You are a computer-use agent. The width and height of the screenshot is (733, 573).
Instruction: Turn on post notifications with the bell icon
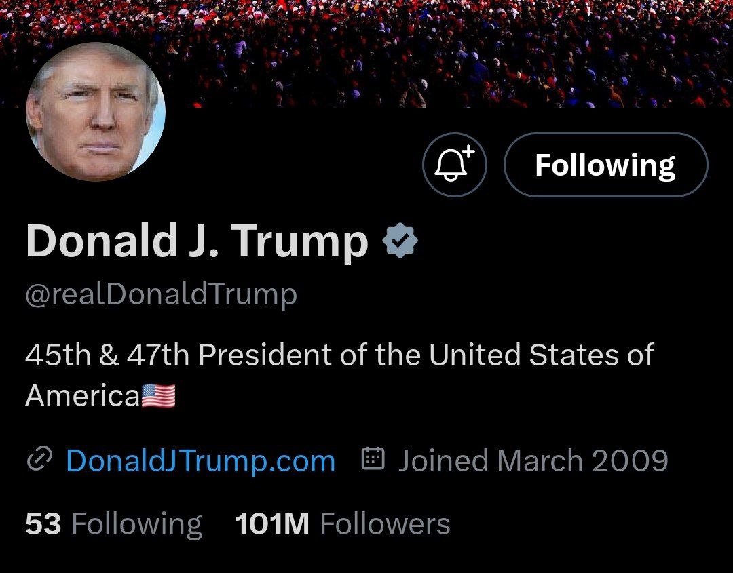[x=454, y=164]
